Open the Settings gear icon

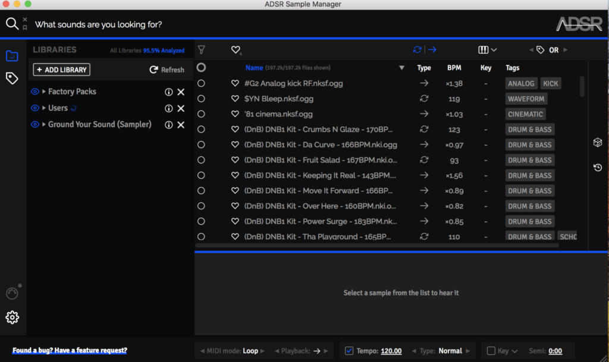(x=12, y=317)
